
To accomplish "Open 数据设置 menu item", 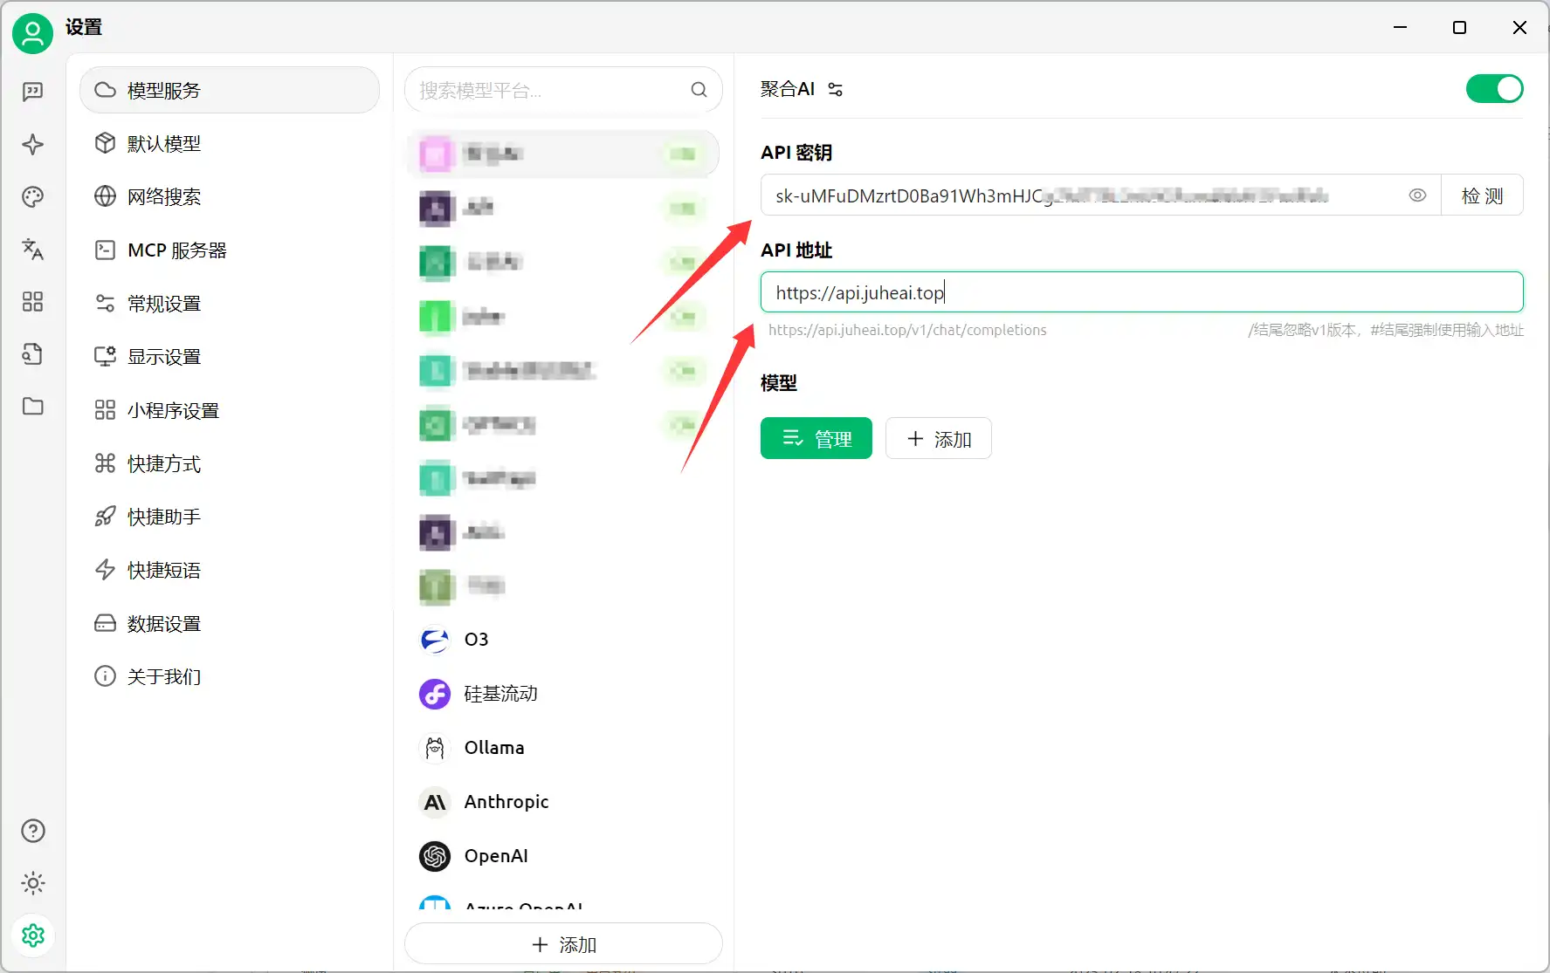I will pos(230,624).
